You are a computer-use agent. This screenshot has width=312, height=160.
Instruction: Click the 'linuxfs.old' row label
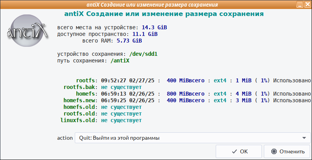[x=78, y=120]
